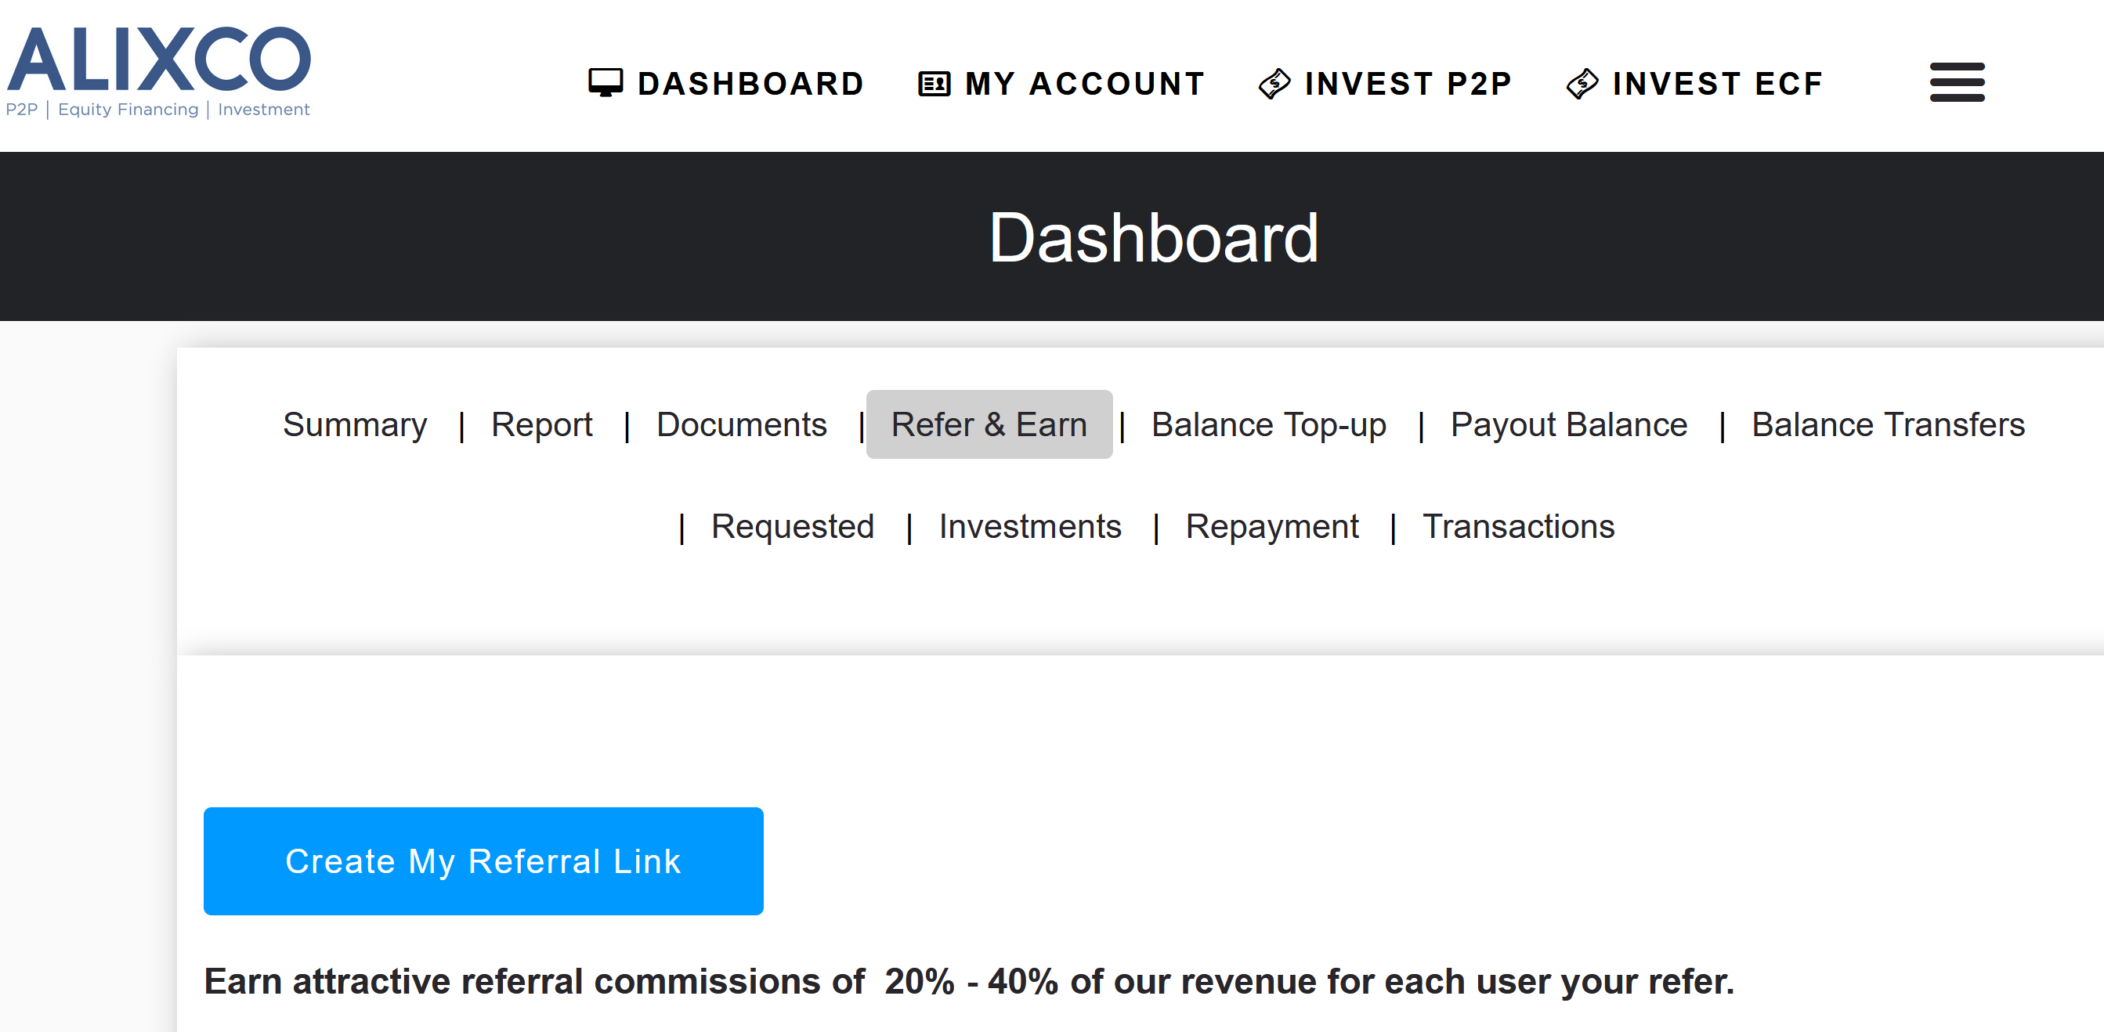
Task: Open the Payout Balance tab
Action: (1568, 424)
